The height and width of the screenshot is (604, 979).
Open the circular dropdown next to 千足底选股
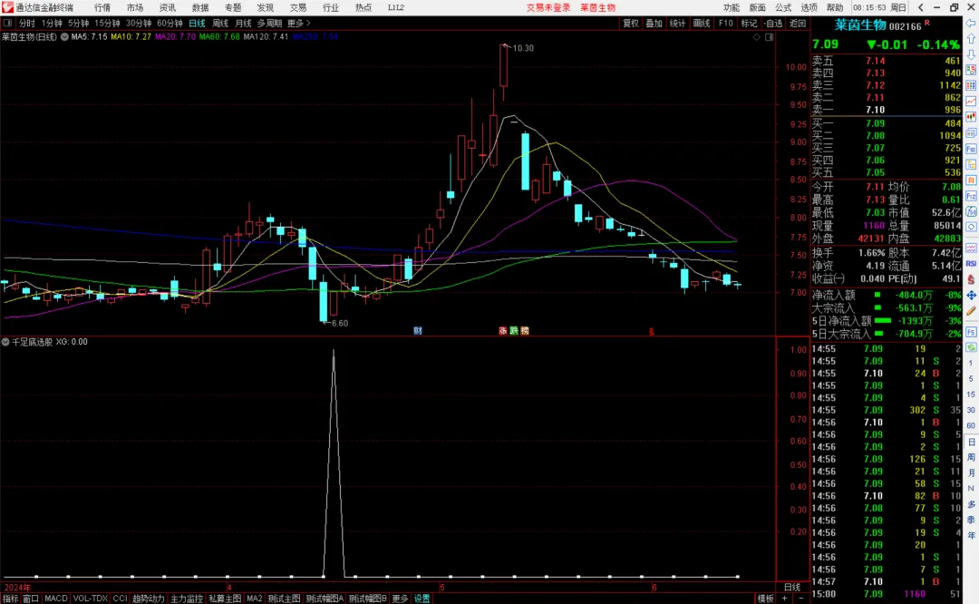click(x=5, y=342)
